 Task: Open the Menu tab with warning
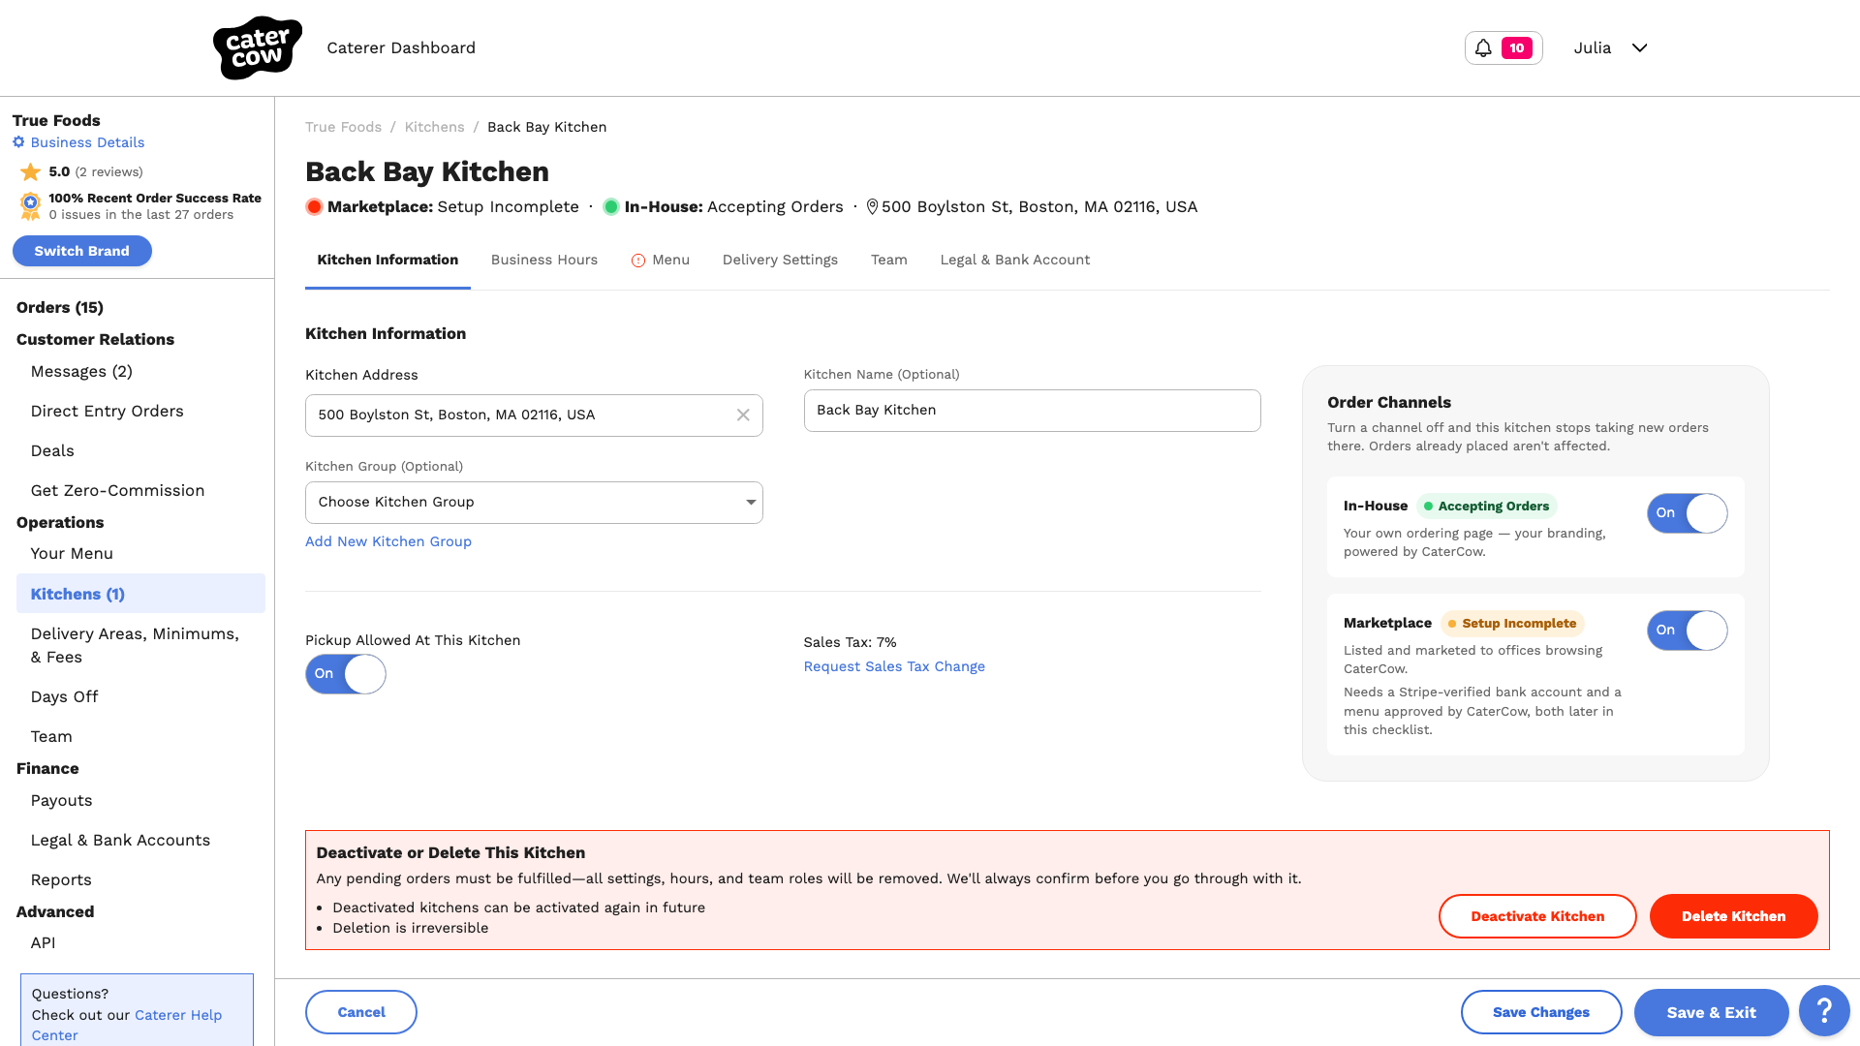pyautogui.click(x=661, y=260)
